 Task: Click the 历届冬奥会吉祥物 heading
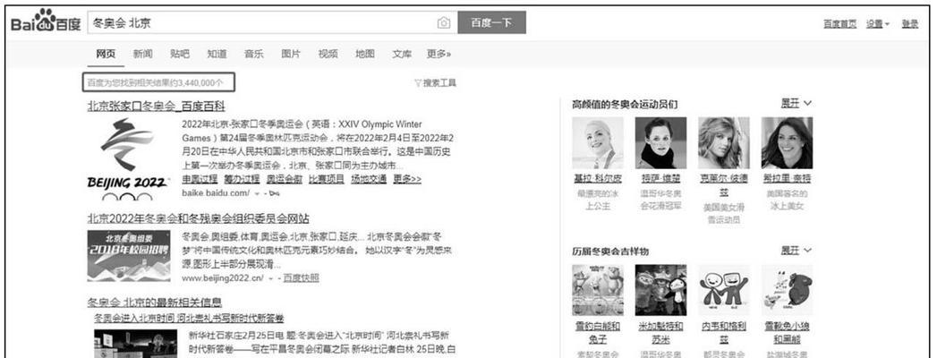(610, 251)
